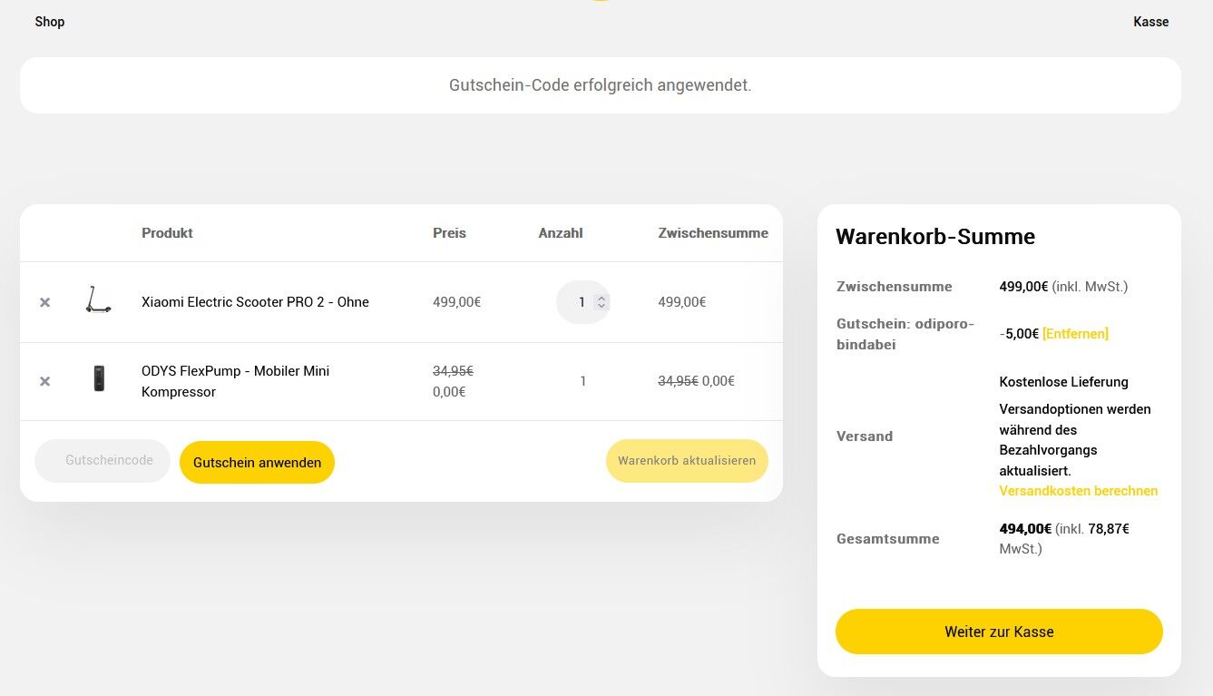The image size is (1213, 696).
Task: Remove Xiaomi Electric Scooter from cart
Action: pos(44,302)
